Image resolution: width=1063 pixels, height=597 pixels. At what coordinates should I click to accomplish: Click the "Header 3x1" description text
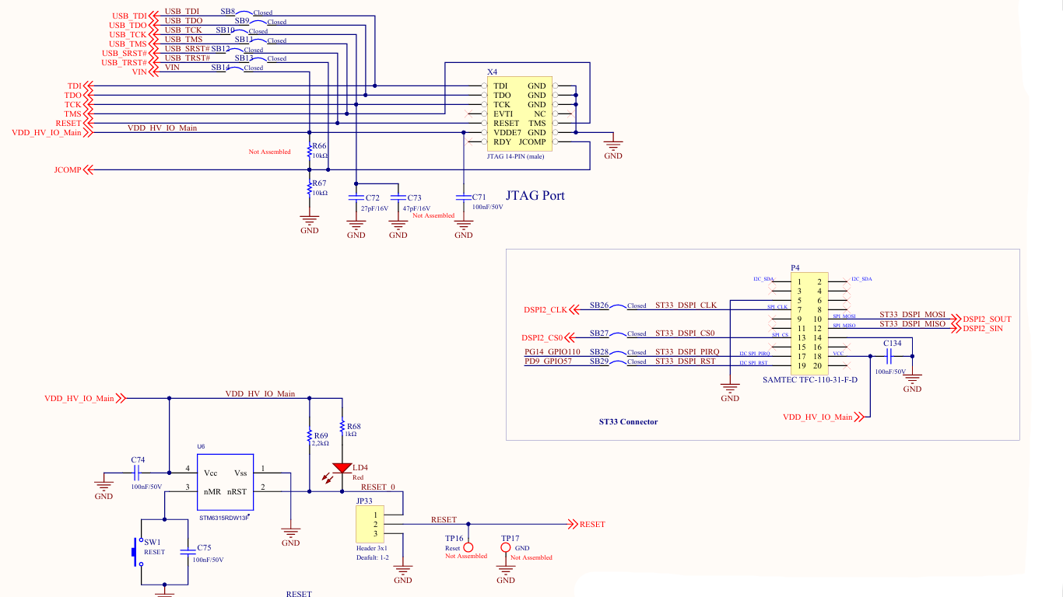click(371, 548)
